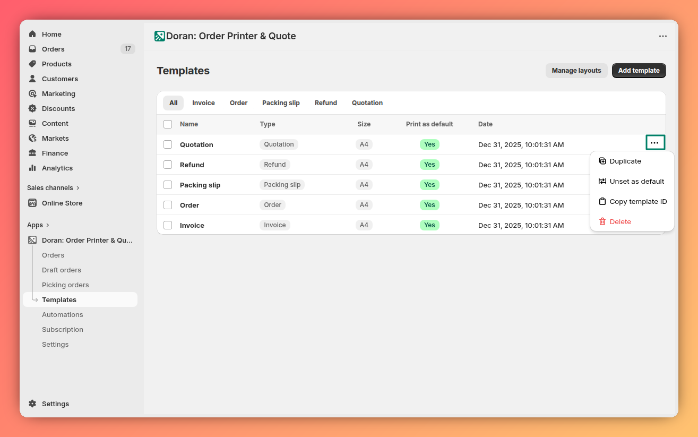Click the Finance bank icon

click(x=32, y=153)
